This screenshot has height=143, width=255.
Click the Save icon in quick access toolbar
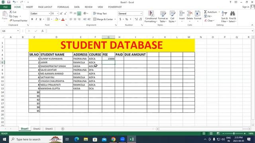(9, 2)
